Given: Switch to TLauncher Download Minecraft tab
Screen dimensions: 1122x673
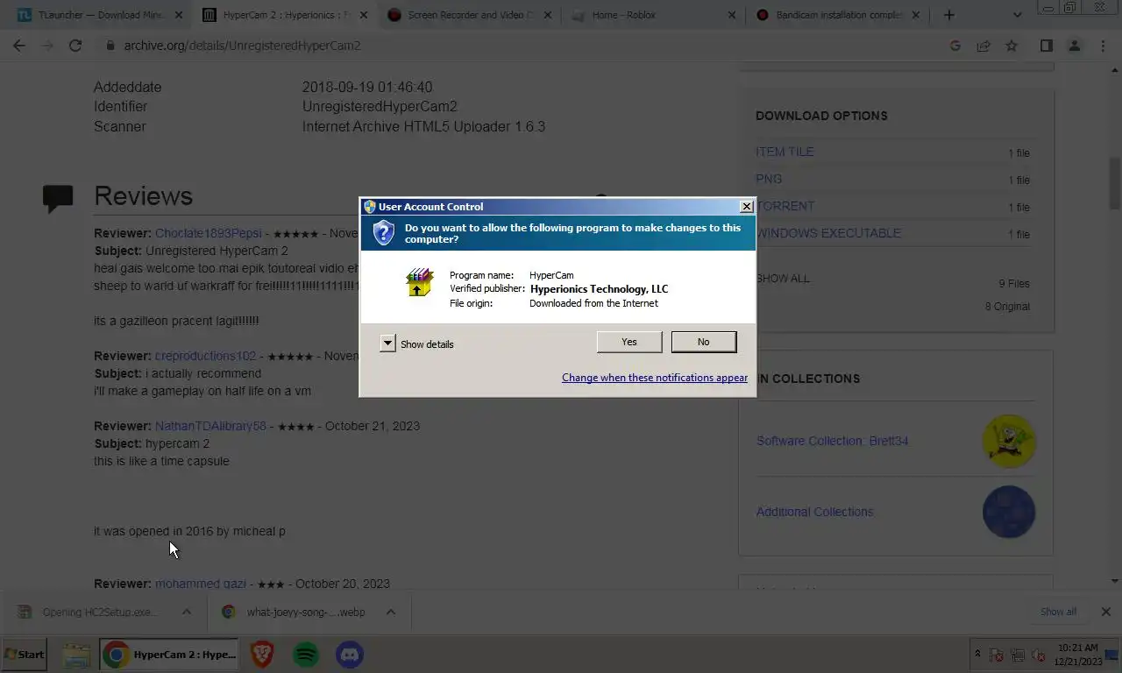Looking at the screenshot, I should point(101,15).
